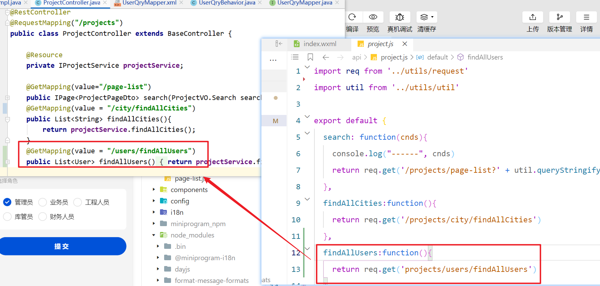Open version management branch icon
Screen dimensions: 600x286
point(560,17)
